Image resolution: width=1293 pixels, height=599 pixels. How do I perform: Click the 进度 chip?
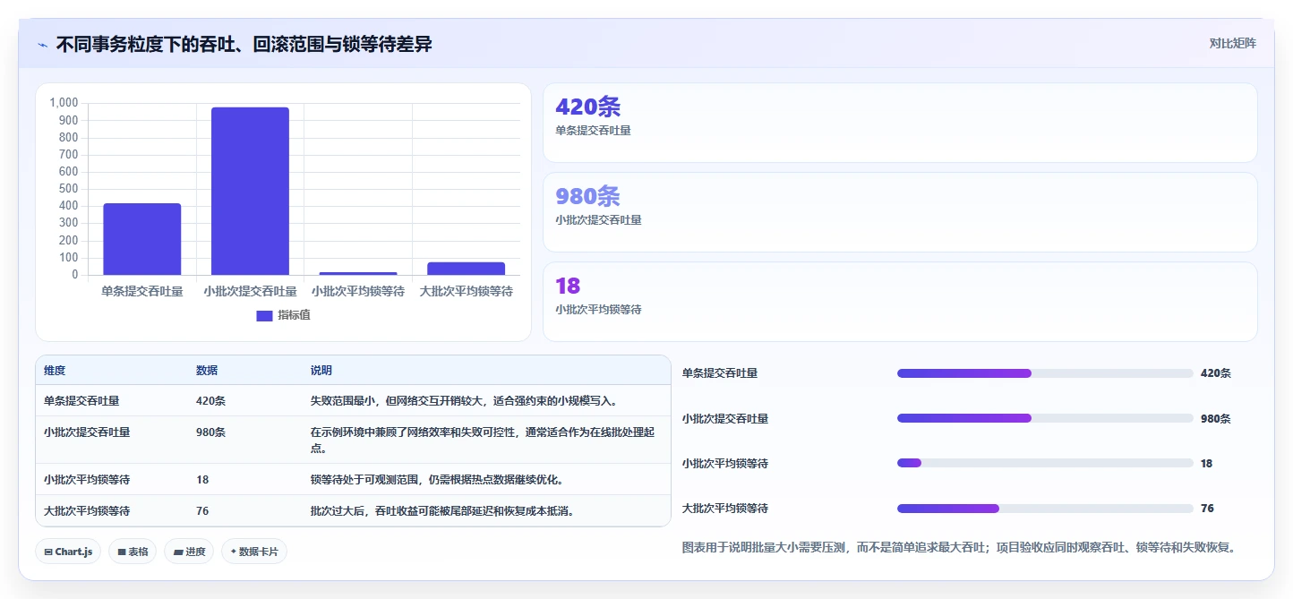pos(189,552)
